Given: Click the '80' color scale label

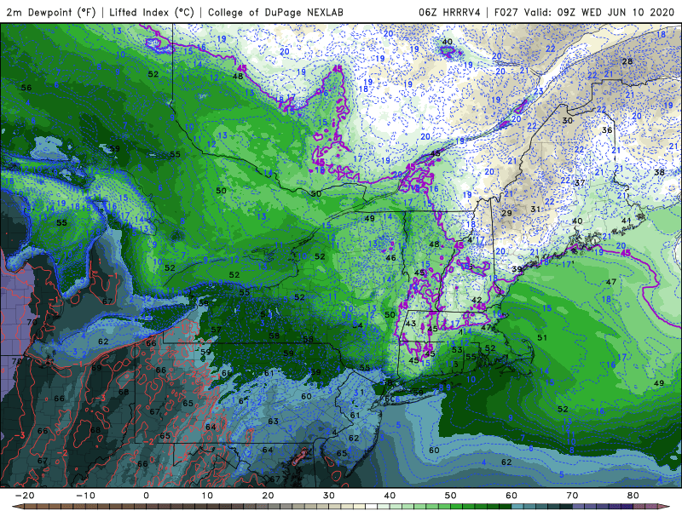Looking at the screenshot, I should 633,496.
